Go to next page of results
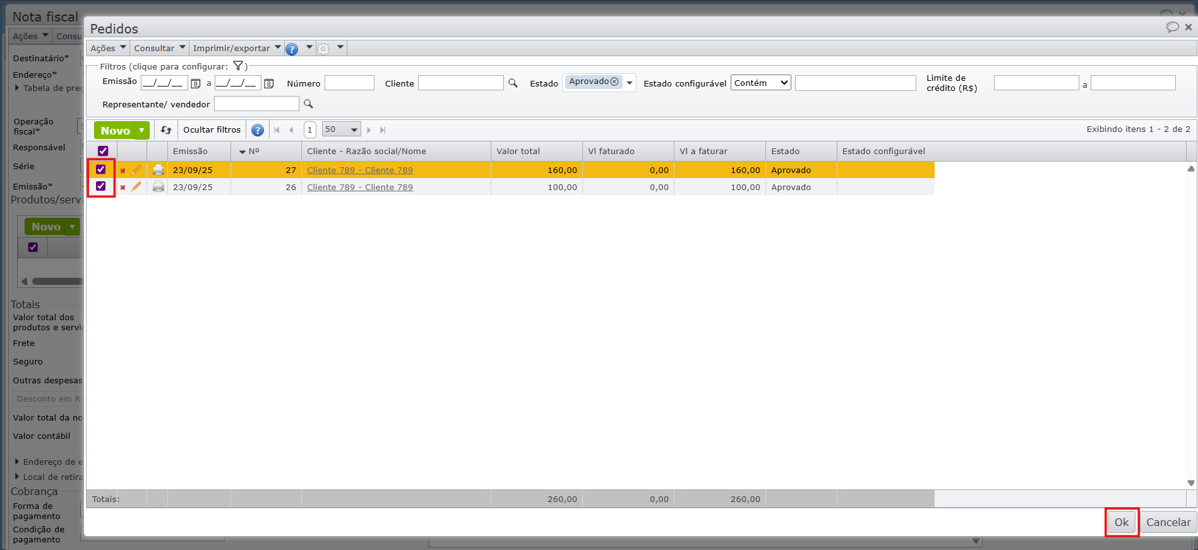This screenshot has height=550, width=1198. pyautogui.click(x=369, y=130)
